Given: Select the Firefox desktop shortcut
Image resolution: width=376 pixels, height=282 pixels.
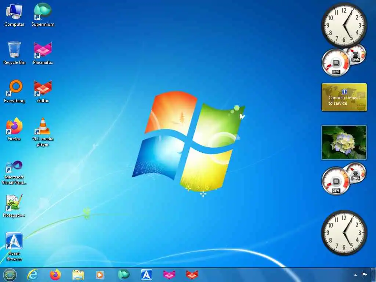Looking at the screenshot, I should tap(14, 129).
